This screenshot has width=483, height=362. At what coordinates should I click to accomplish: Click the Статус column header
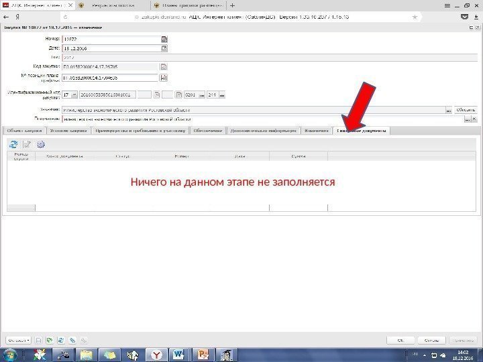[122, 156]
